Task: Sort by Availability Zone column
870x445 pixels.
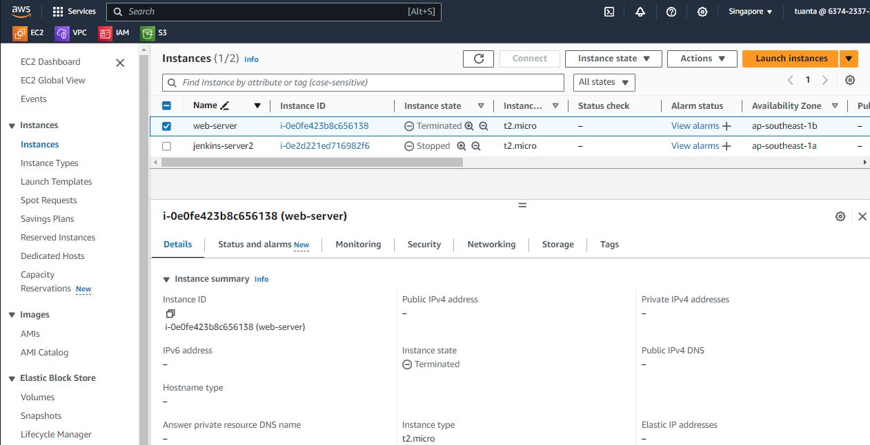Action: 835,106
